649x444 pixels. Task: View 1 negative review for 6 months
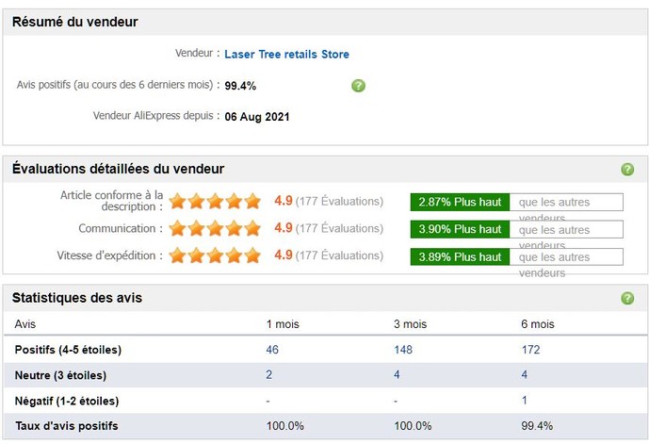click(x=524, y=401)
